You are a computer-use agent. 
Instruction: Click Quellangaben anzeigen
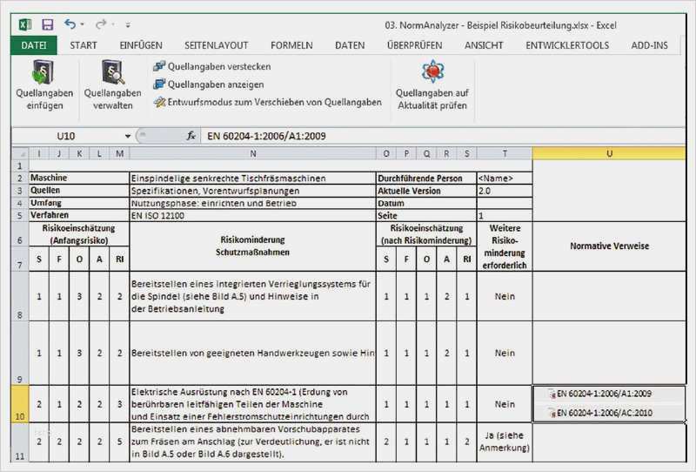click(208, 84)
